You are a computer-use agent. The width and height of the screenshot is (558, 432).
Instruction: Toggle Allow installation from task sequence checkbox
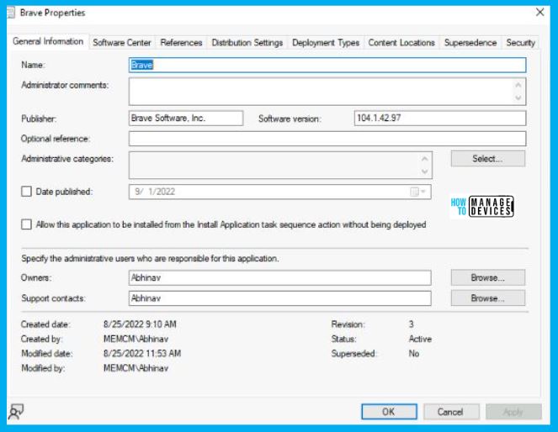[x=26, y=224]
